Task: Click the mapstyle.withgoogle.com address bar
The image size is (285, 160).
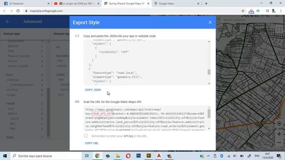Action: [133, 11]
